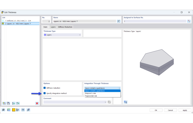
Task: Uncheck the Specify integration method checkbox
Action: [44, 93]
